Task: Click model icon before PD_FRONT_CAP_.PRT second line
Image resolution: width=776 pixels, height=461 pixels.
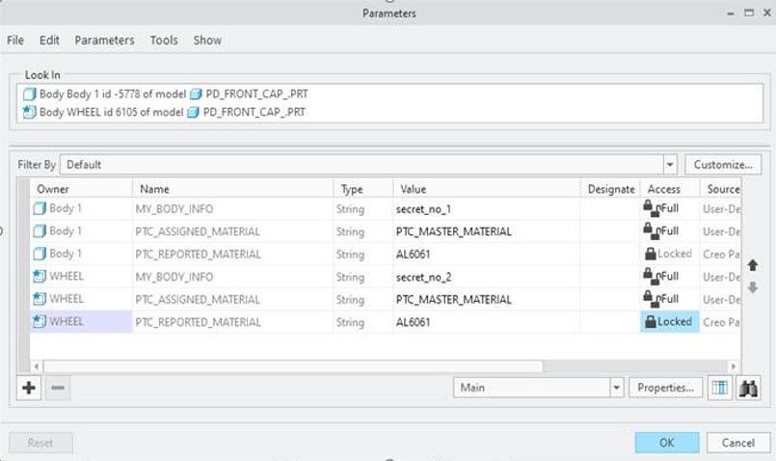Action: [x=194, y=113]
